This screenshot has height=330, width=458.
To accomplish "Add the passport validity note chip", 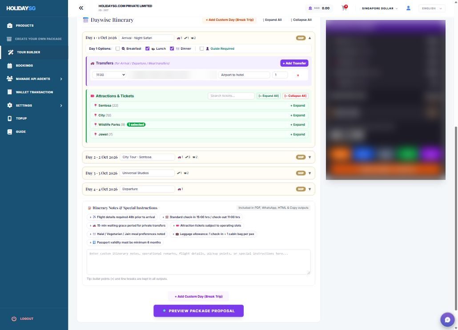I will pyautogui.click(x=125, y=243).
